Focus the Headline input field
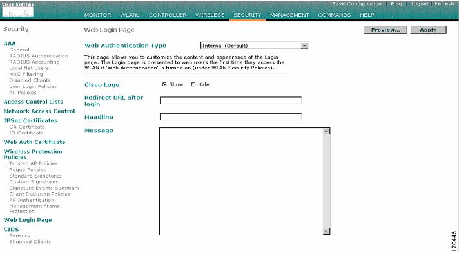This screenshot has width=459, height=256. click(231, 117)
